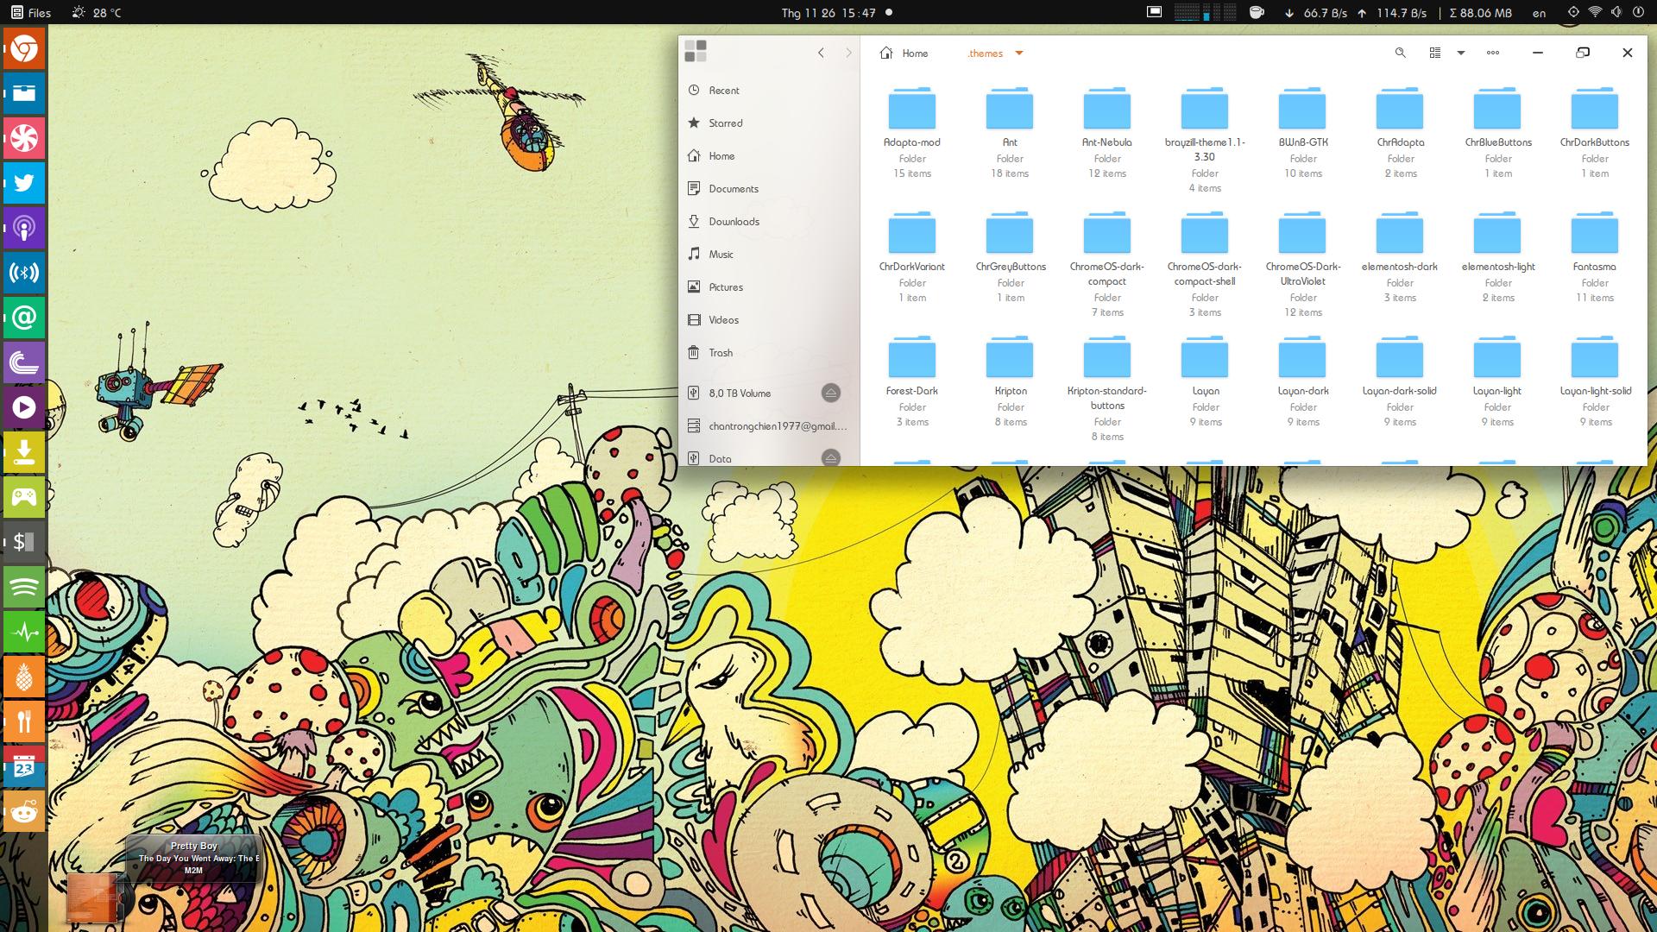Select Starred in the Files sidebar
The width and height of the screenshot is (1657, 932).
pyautogui.click(x=769, y=123)
